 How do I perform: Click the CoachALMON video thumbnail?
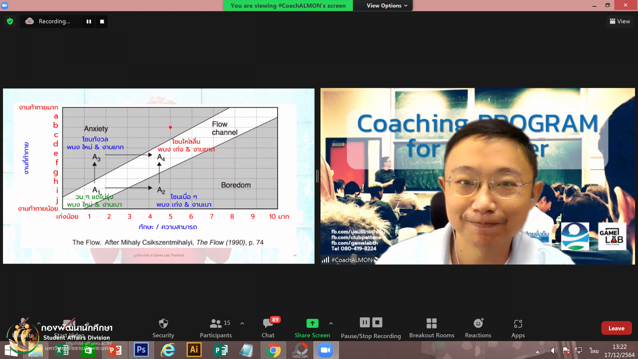pyautogui.click(x=477, y=176)
